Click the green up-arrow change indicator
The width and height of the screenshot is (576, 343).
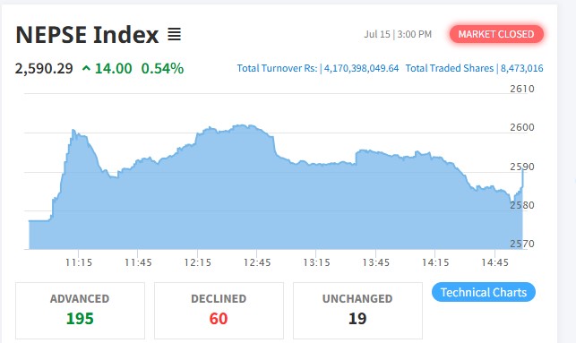(x=86, y=68)
